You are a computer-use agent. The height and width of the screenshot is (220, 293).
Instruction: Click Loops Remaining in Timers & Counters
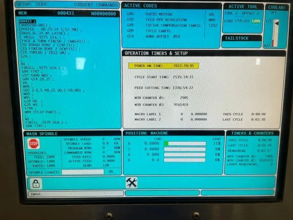tap(250, 164)
